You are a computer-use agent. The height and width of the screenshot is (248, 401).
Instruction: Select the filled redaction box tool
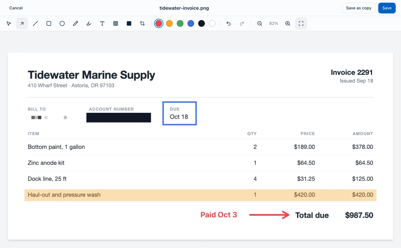tap(129, 23)
